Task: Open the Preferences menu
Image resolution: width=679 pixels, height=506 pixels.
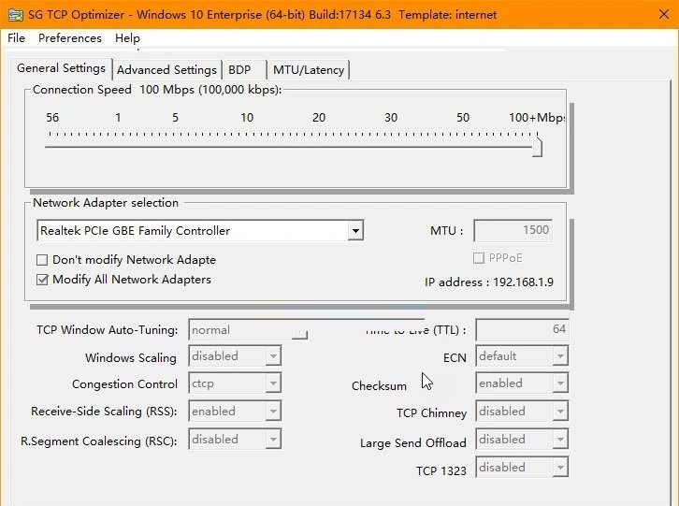Action: tap(70, 38)
